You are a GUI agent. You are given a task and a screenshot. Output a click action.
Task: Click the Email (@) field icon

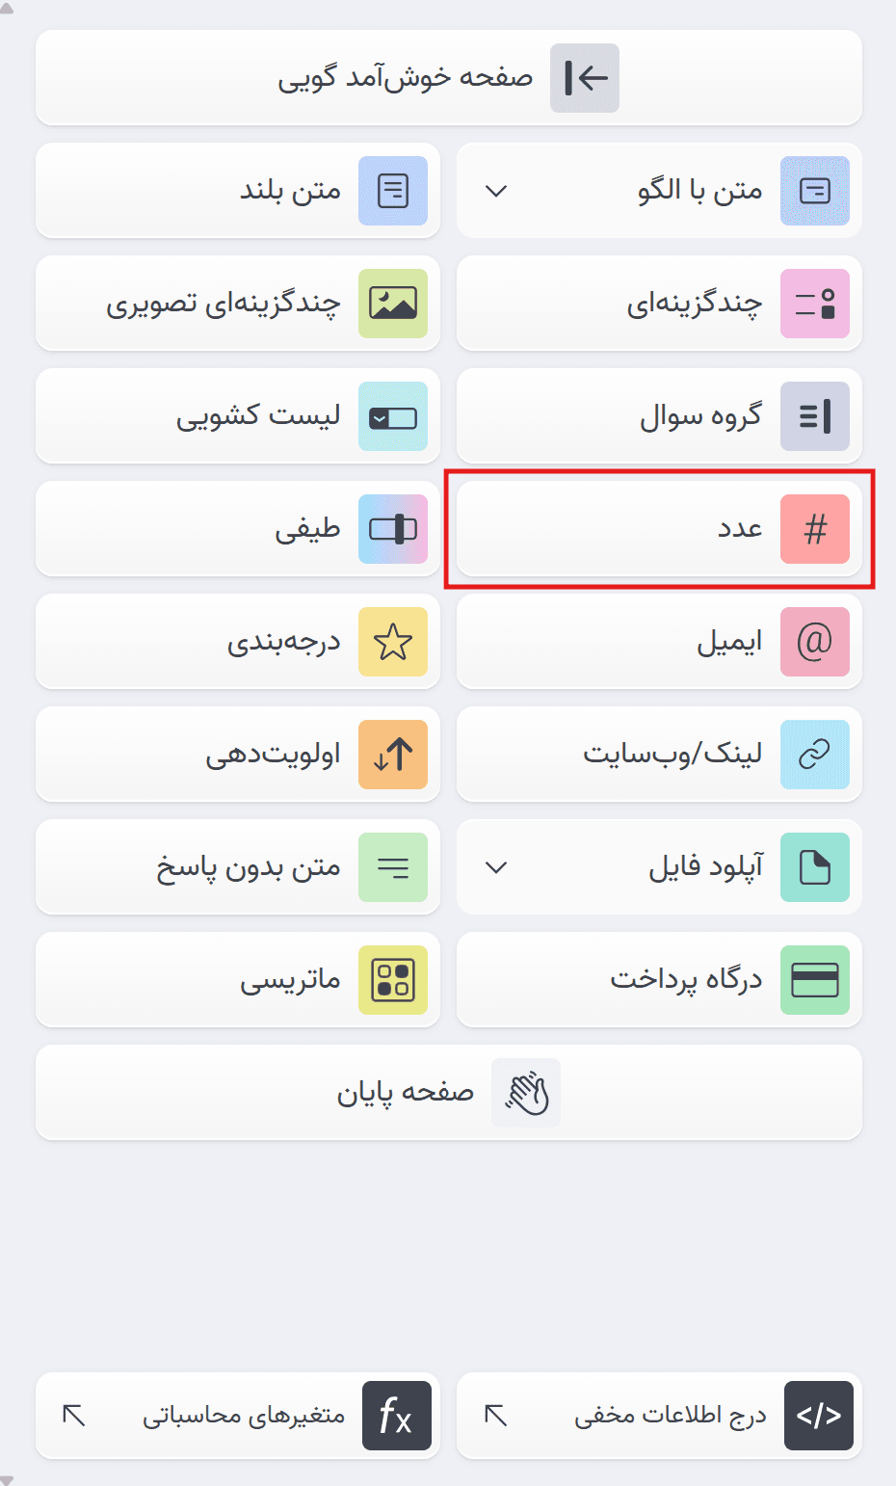pyautogui.click(x=815, y=642)
